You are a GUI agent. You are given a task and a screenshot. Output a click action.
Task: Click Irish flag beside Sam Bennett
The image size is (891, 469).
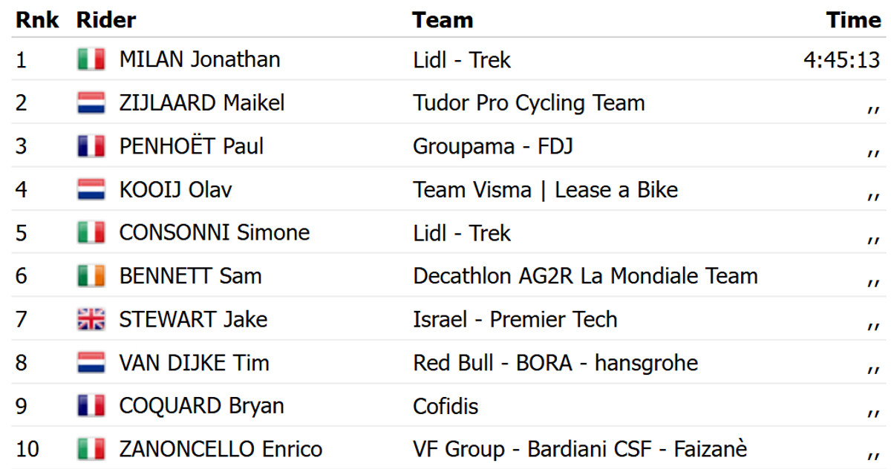(x=91, y=276)
